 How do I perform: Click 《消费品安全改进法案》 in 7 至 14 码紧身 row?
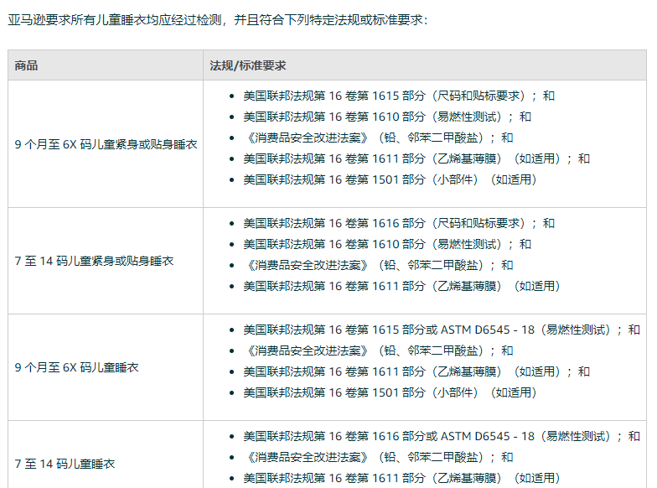point(378,265)
